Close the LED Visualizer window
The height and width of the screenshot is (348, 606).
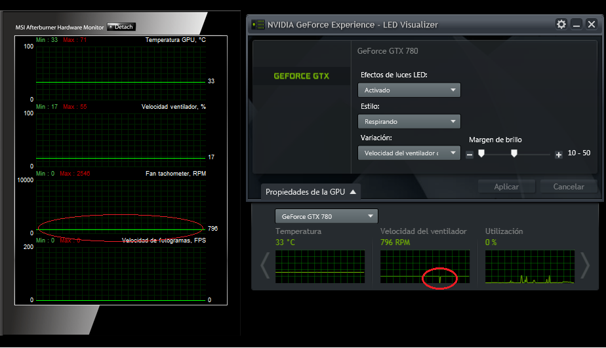click(x=592, y=24)
